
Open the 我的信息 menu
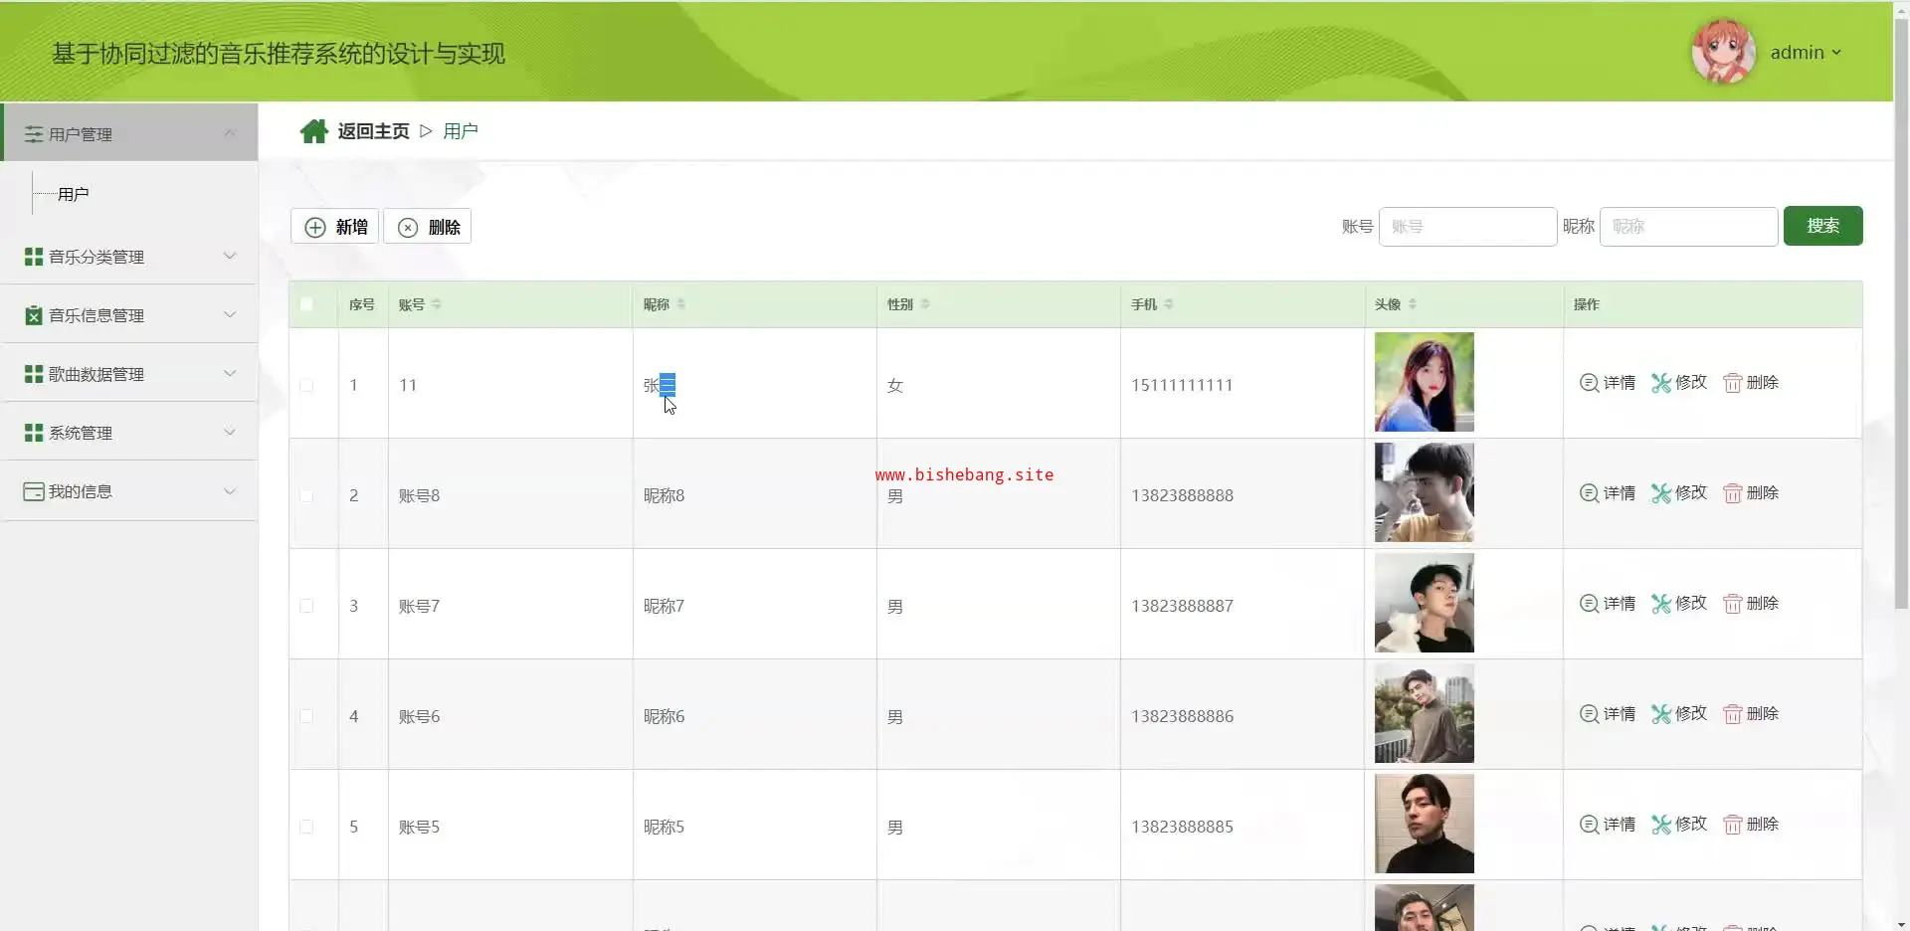tap(129, 491)
